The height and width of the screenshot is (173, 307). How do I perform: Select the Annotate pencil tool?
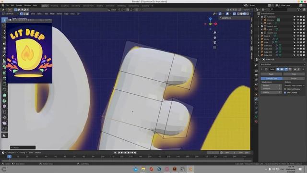coord(4,55)
